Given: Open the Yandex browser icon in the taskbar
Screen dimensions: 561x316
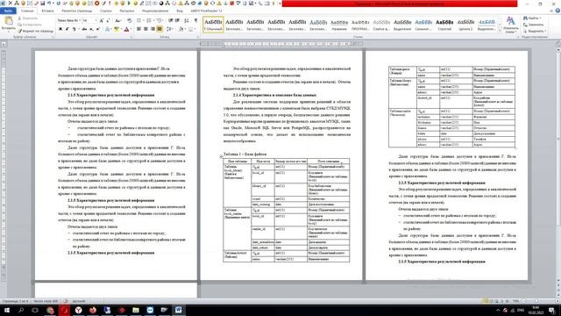Looking at the screenshot, I should tap(78, 310).
